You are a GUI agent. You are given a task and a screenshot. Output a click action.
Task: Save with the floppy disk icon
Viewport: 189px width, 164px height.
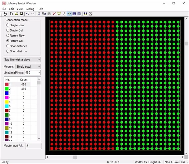click(21, 14)
